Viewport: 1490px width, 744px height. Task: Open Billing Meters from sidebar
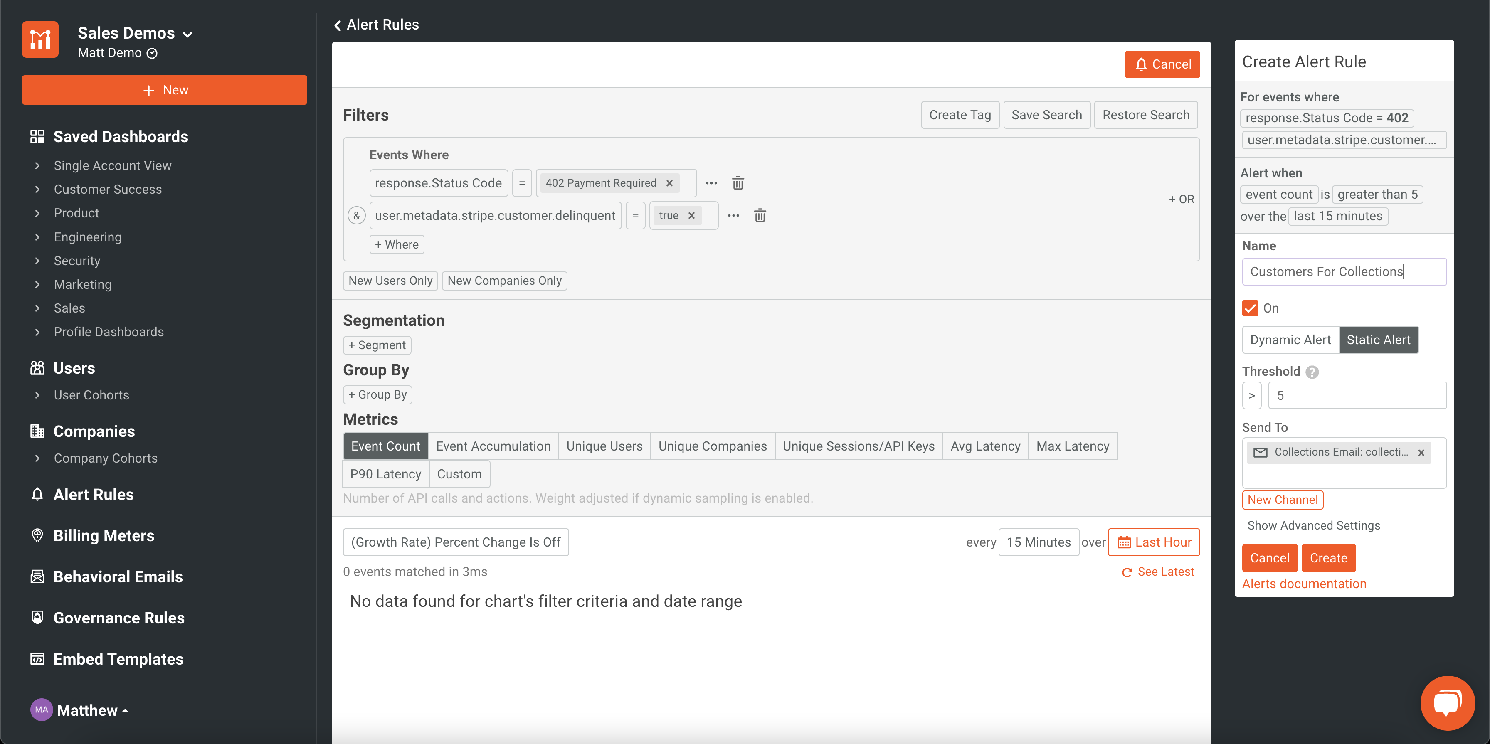point(104,535)
